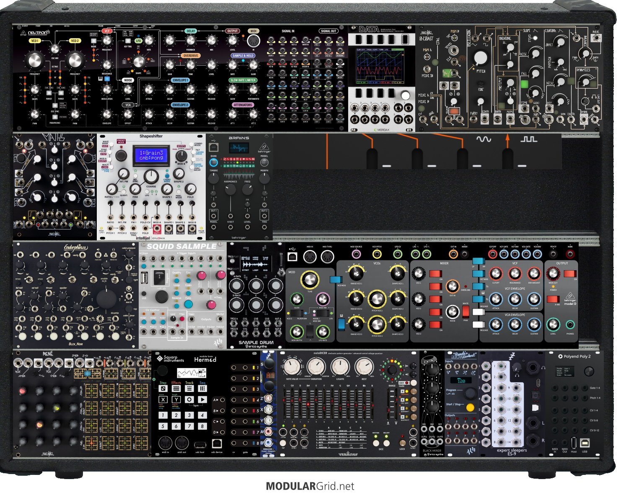Viewport: 621px width, 495px height.
Task: Flip the Model D WHITE/PINK noise switch
Action: coord(466,311)
